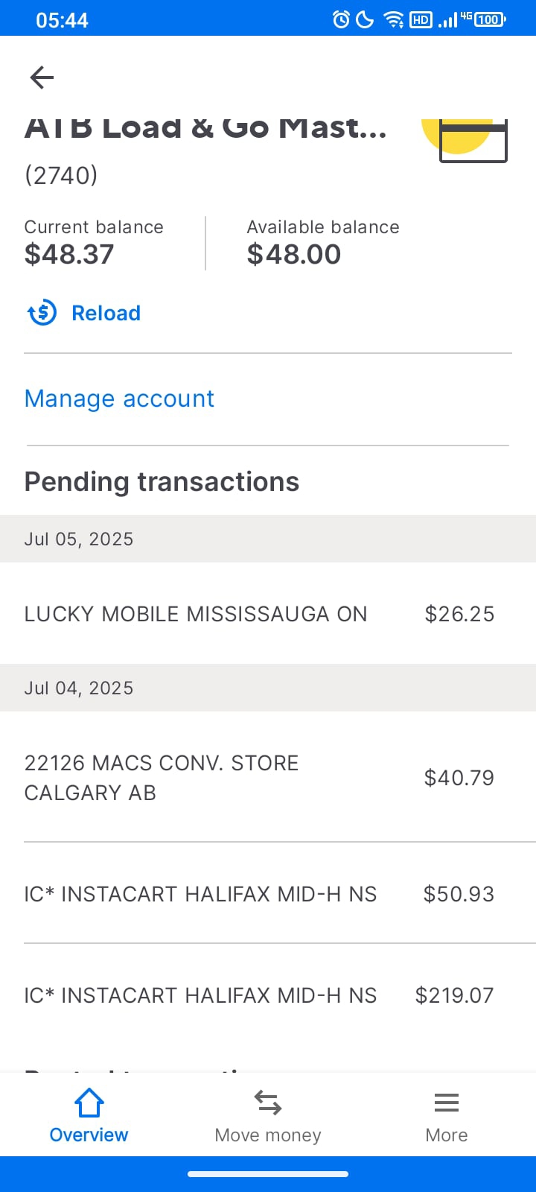Tap the Overview home icon
Viewport: 536px width, 1192px height.
click(x=89, y=1103)
